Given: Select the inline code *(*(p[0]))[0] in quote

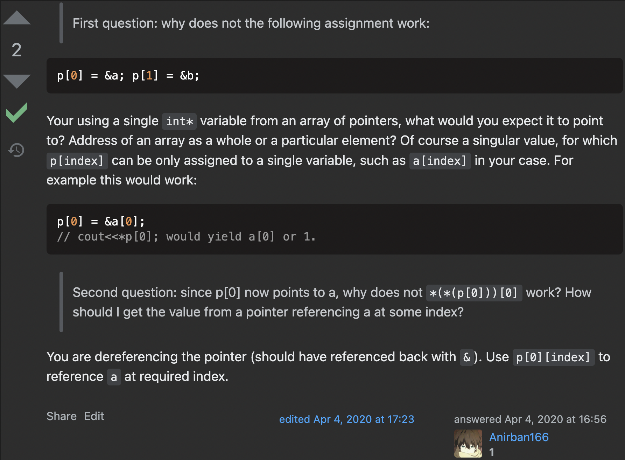Looking at the screenshot, I should [474, 293].
